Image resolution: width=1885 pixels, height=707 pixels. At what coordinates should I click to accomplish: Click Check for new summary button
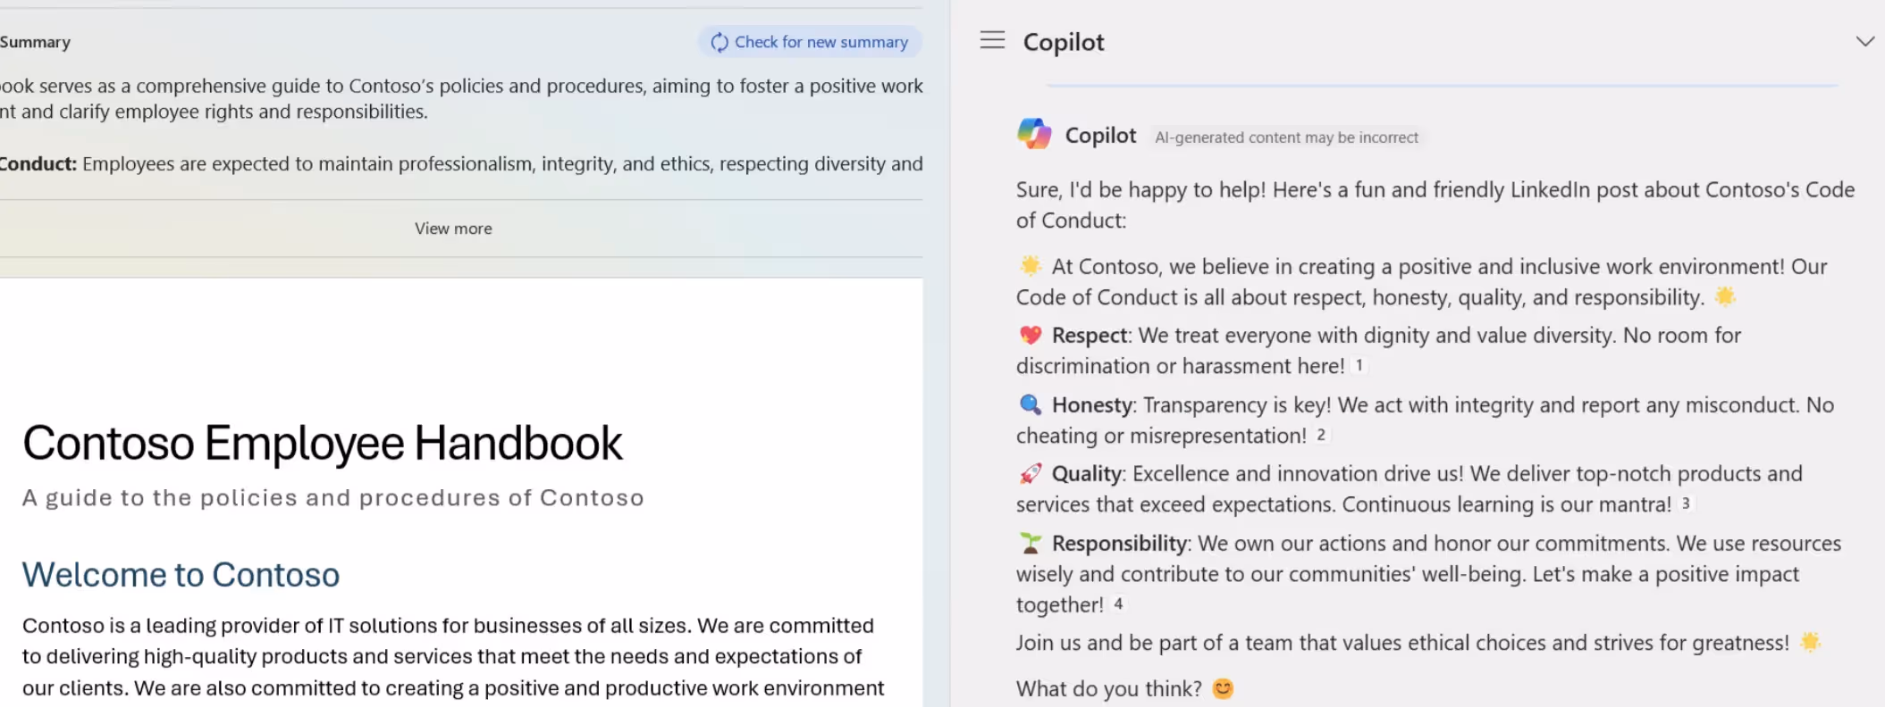coord(810,42)
